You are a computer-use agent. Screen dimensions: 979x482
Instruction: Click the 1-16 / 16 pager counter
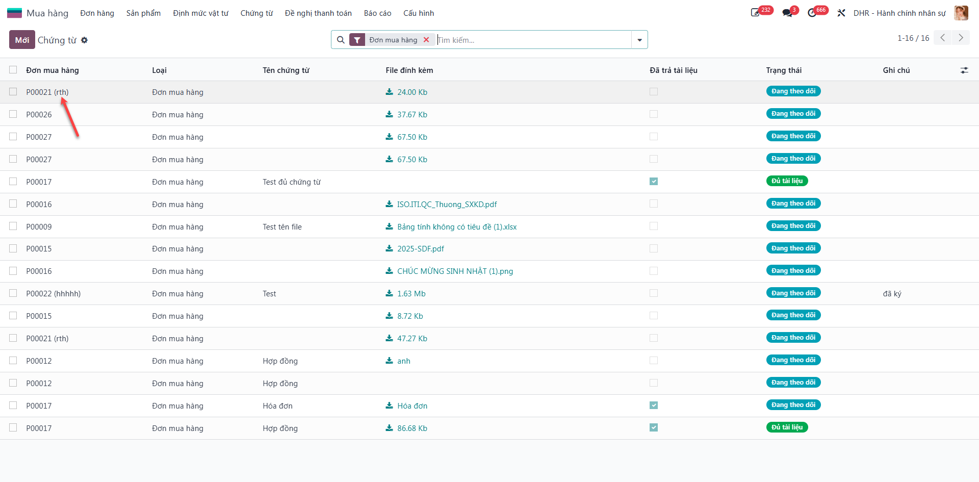(x=913, y=38)
